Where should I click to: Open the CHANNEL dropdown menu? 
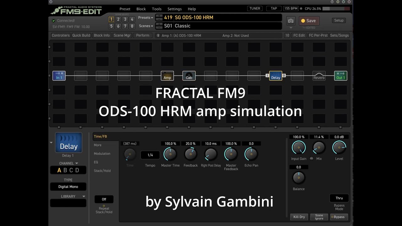pyautogui.click(x=68, y=163)
